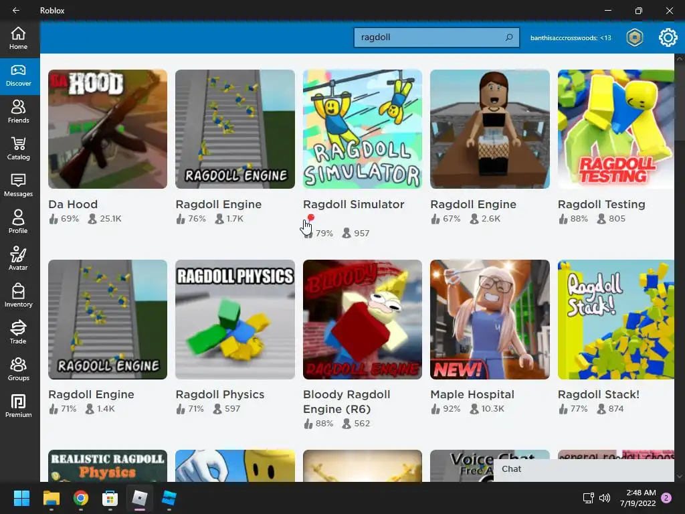The image size is (685, 514).
Task: Open the Chat panel bar
Action: coord(583,469)
